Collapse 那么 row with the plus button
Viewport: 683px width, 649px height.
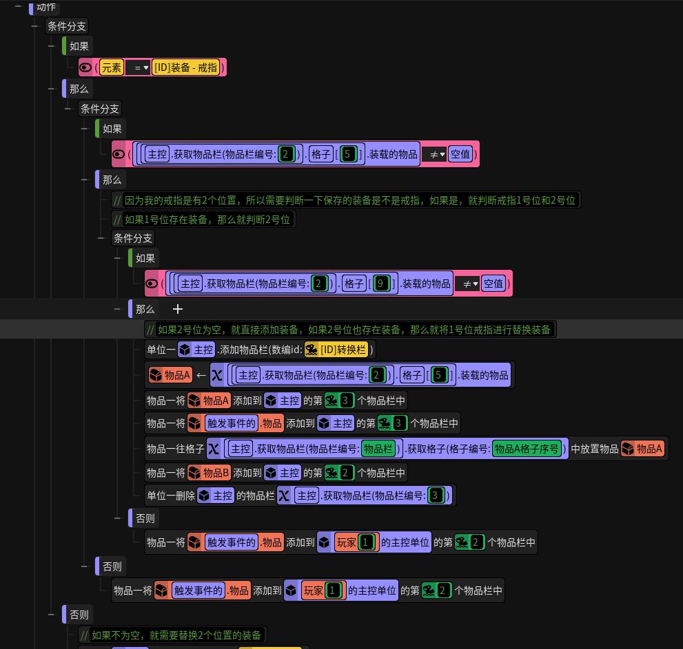pyautogui.click(x=117, y=309)
